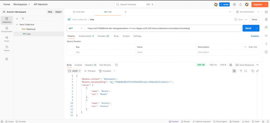This screenshot has height=123, width=270.
Task: Open the HTTP method GET dropdown
Action: tap(76, 28)
